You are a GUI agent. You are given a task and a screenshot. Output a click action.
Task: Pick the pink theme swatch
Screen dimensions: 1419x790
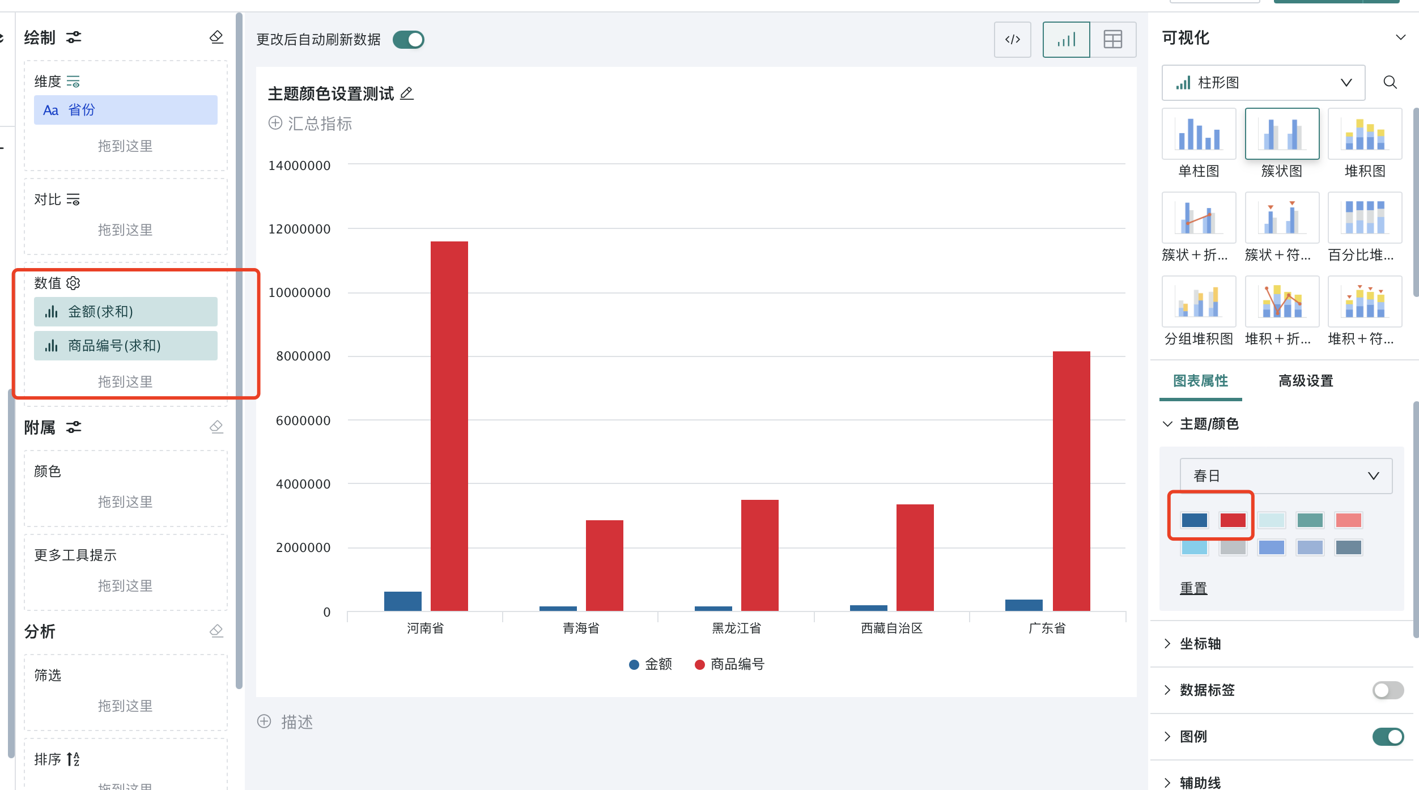[1349, 520]
